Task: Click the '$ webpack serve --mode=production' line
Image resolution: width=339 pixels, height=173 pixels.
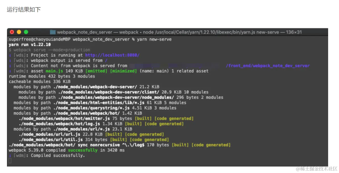Action: [49, 50]
